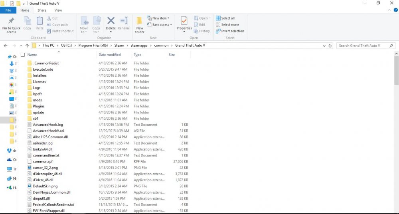The width and height of the screenshot is (399, 214).
Task: Expand the Properties dropdown arrow
Action: coord(184,32)
